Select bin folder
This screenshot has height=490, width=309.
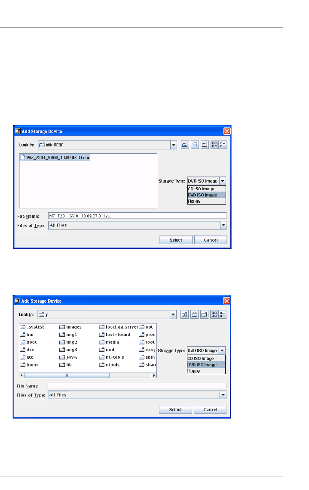coord(27,335)
